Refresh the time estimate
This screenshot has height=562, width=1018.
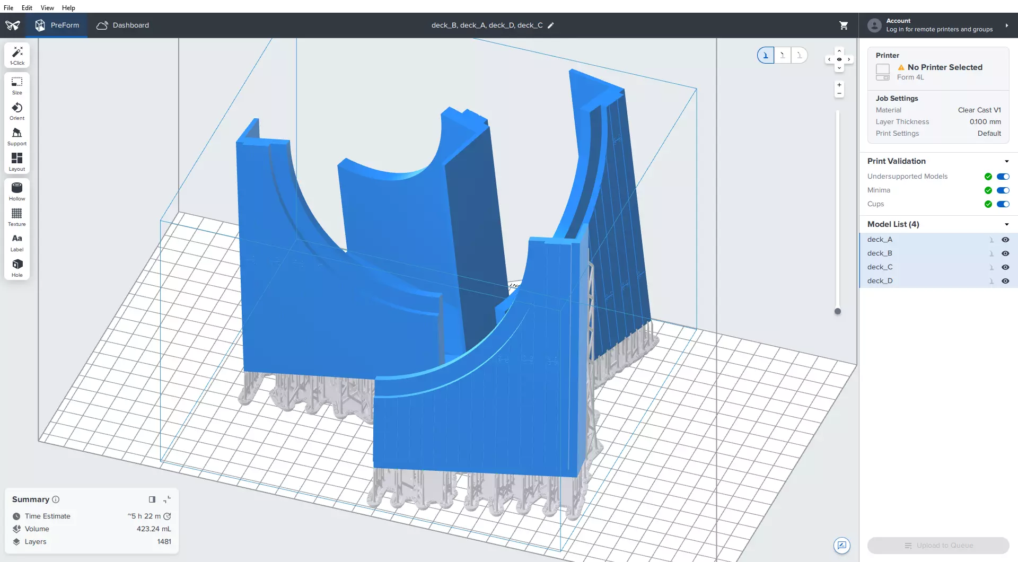pyautogui.click(x=167, y=516)
